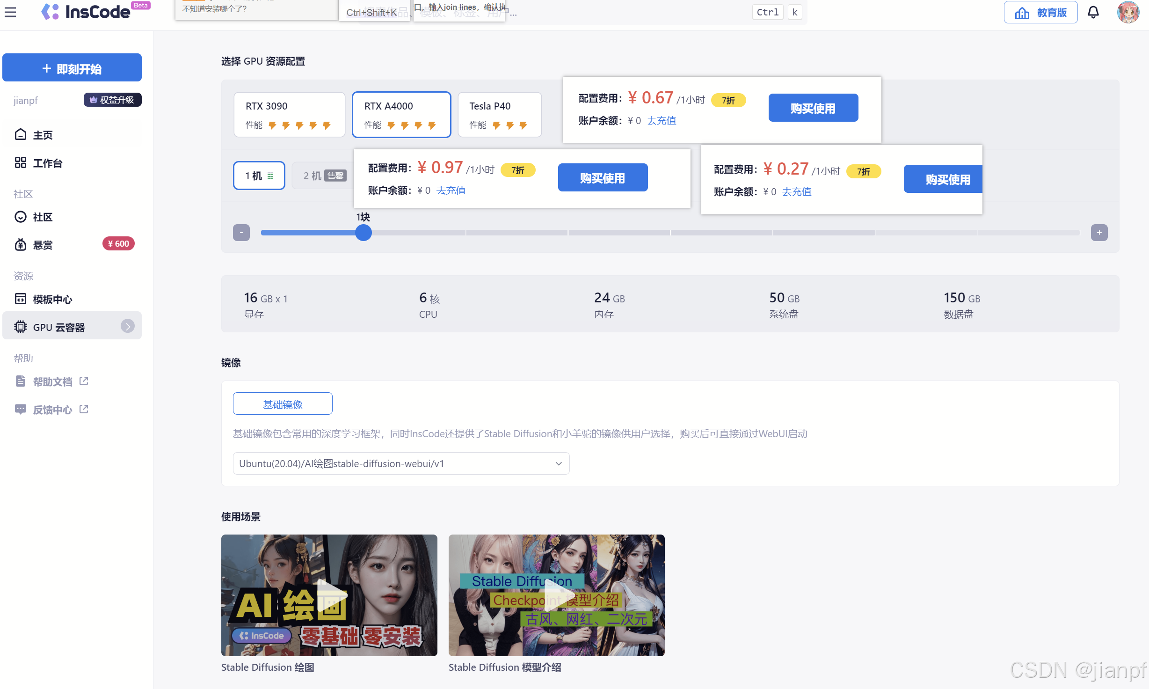Play the Stable Diffusion 绘图 video
The image size is (1149, 689).
coord(329,595)
